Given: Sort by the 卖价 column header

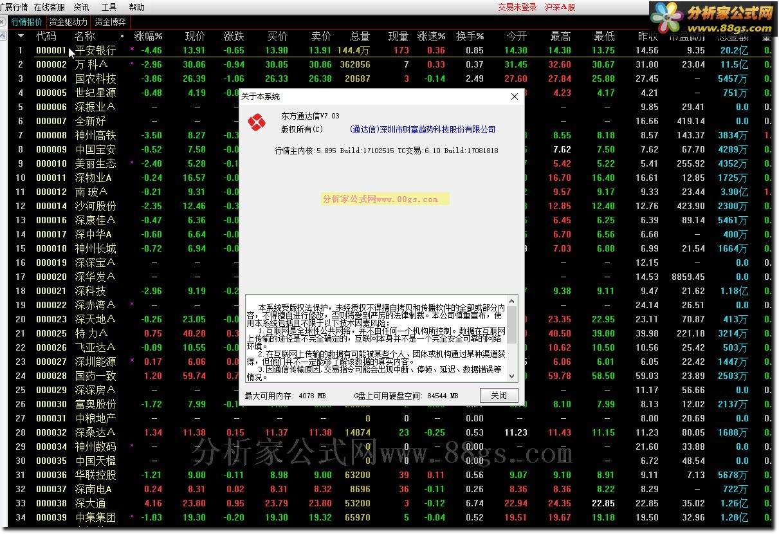Looking at the screenshot, I should [x=322, y=36].
